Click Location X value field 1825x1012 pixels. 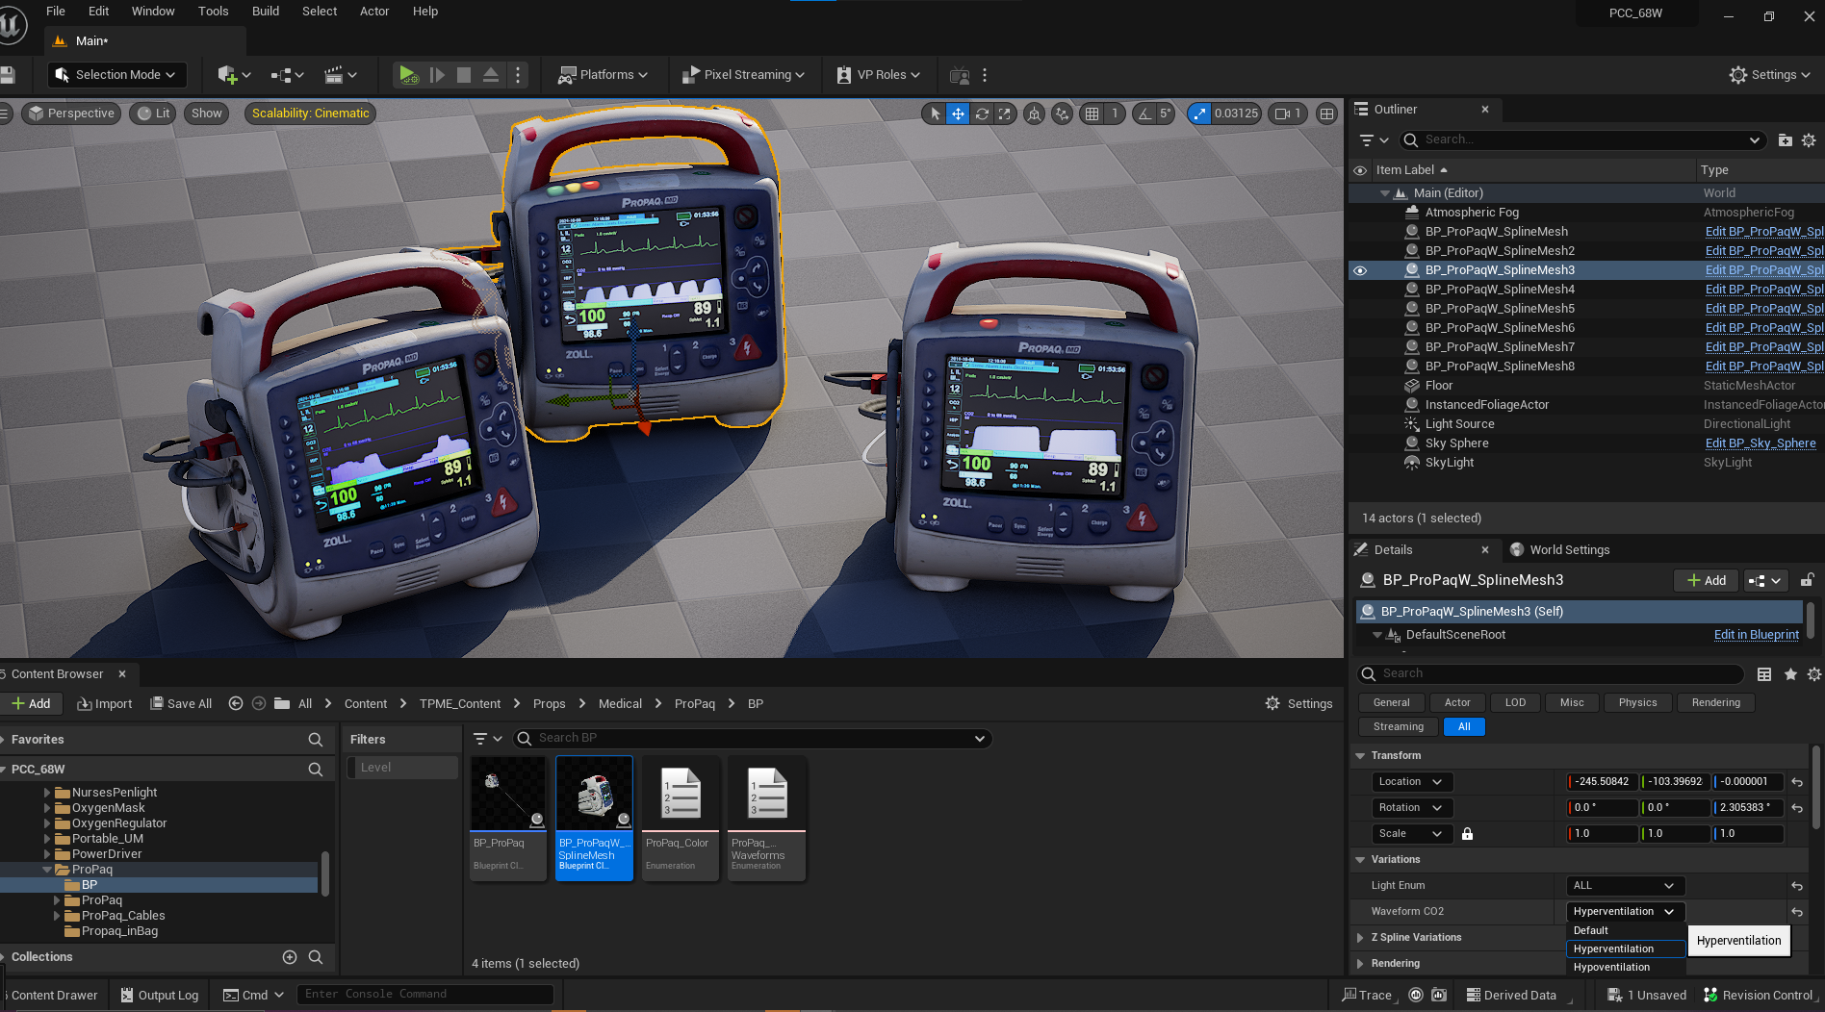1602,782
